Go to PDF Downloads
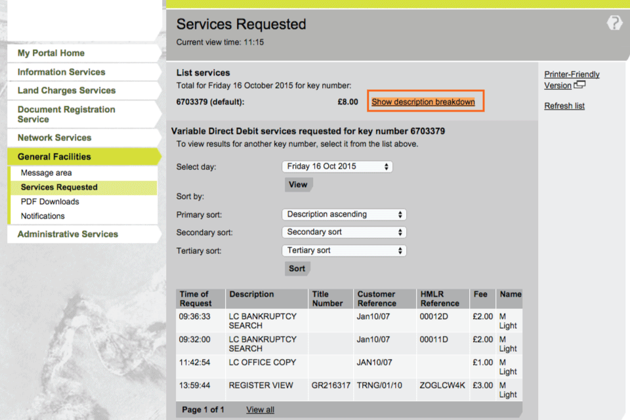The height and width of the screenshot is (420, 630). 50,202
